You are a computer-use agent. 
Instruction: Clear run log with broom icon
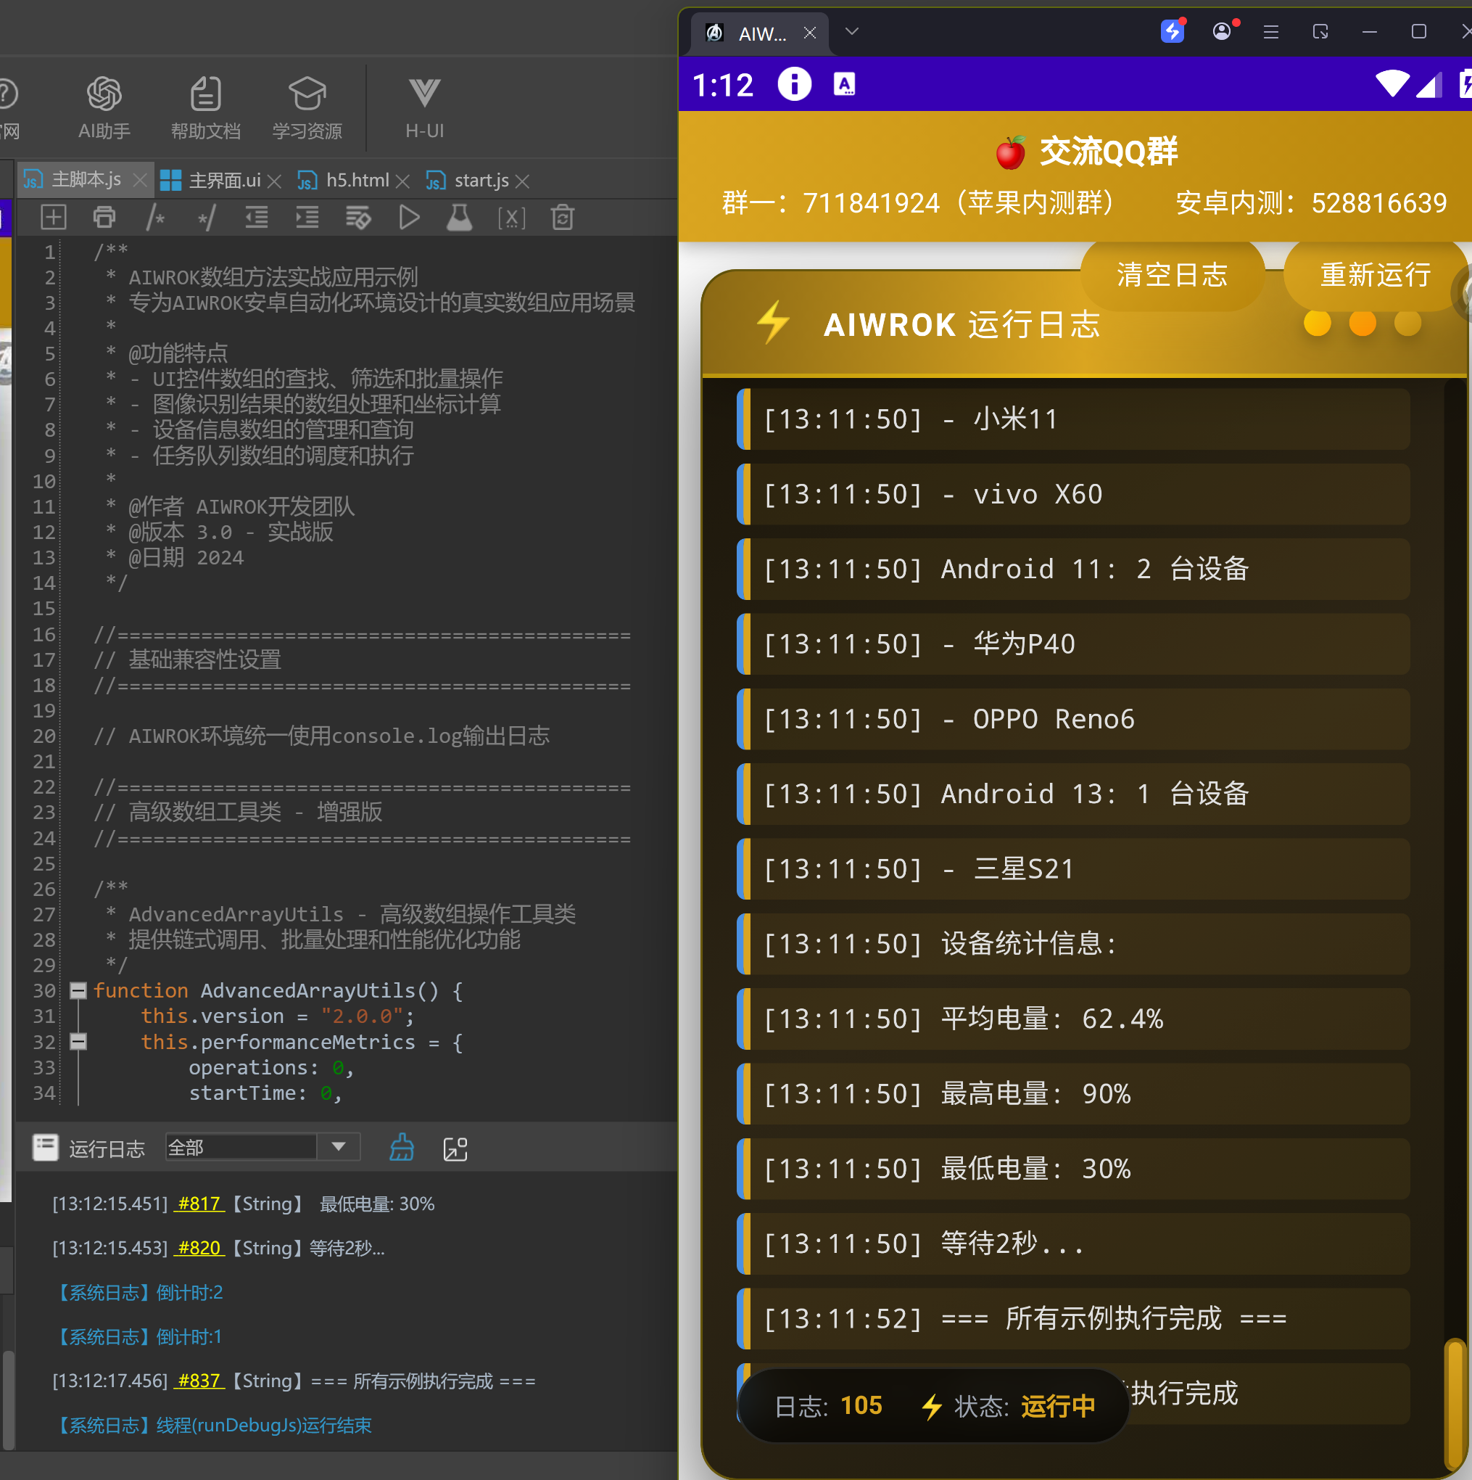point(402,1148)
